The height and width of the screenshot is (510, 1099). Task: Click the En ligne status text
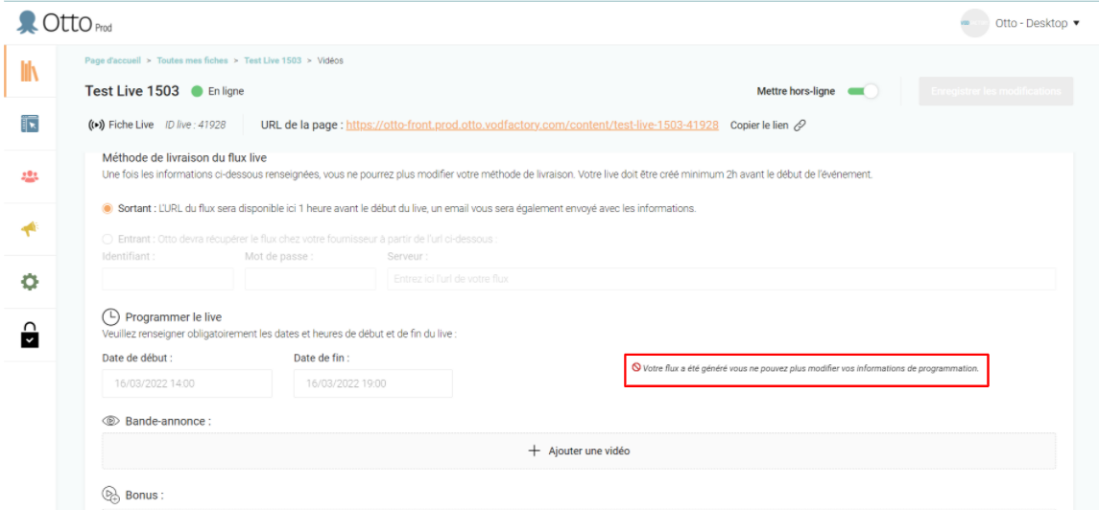point(227,91)
